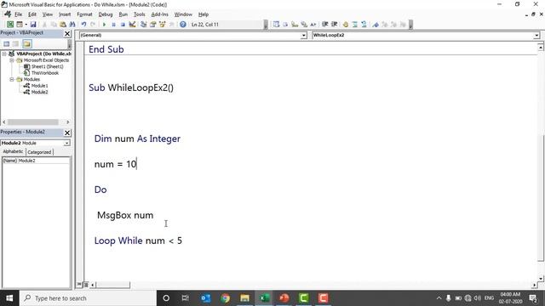
Task: Click View Code icon in Project panel
Action: (6, 43)
